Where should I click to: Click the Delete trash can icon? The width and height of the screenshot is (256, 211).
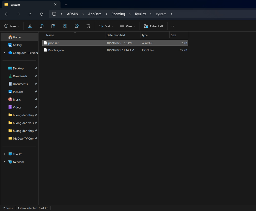click(x=88, y=26)
